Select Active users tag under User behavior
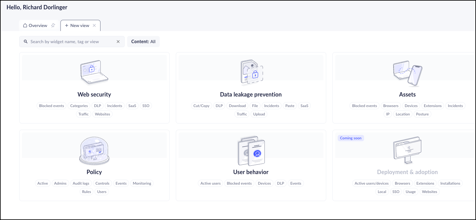Image resolution: width=476 pixels, height=220 pixels. pos(211,183)
